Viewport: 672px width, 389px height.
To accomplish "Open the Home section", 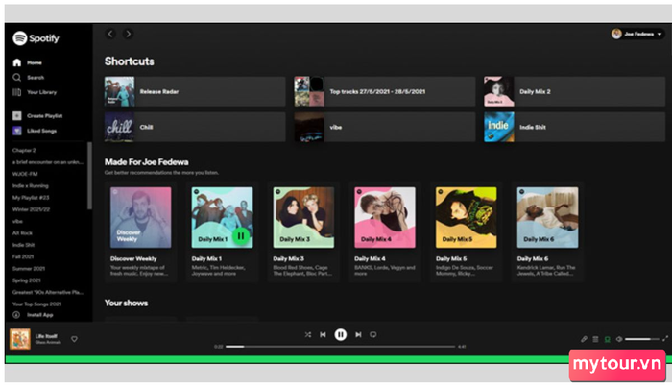I will (28, 62).
